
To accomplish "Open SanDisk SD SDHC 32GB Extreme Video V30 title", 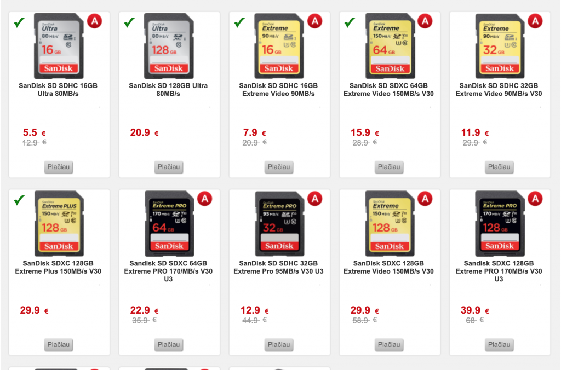I will tap(499, 89).
